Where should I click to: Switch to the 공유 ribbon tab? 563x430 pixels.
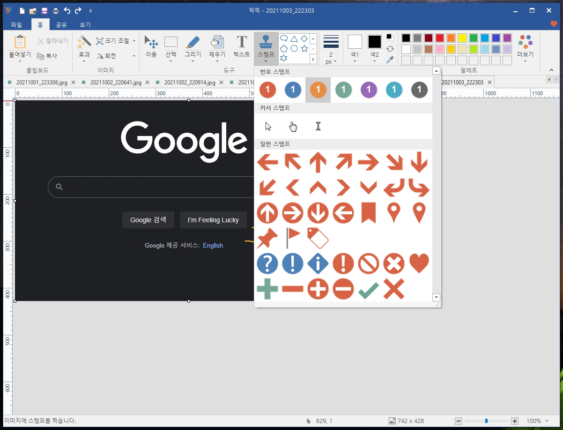(x=61, y=25)
